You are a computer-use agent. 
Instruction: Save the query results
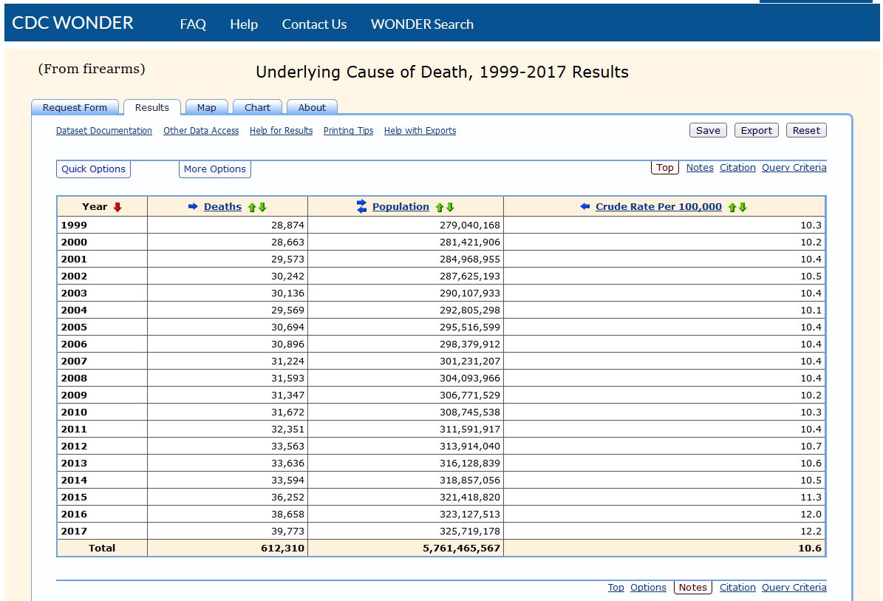[708, 130]
